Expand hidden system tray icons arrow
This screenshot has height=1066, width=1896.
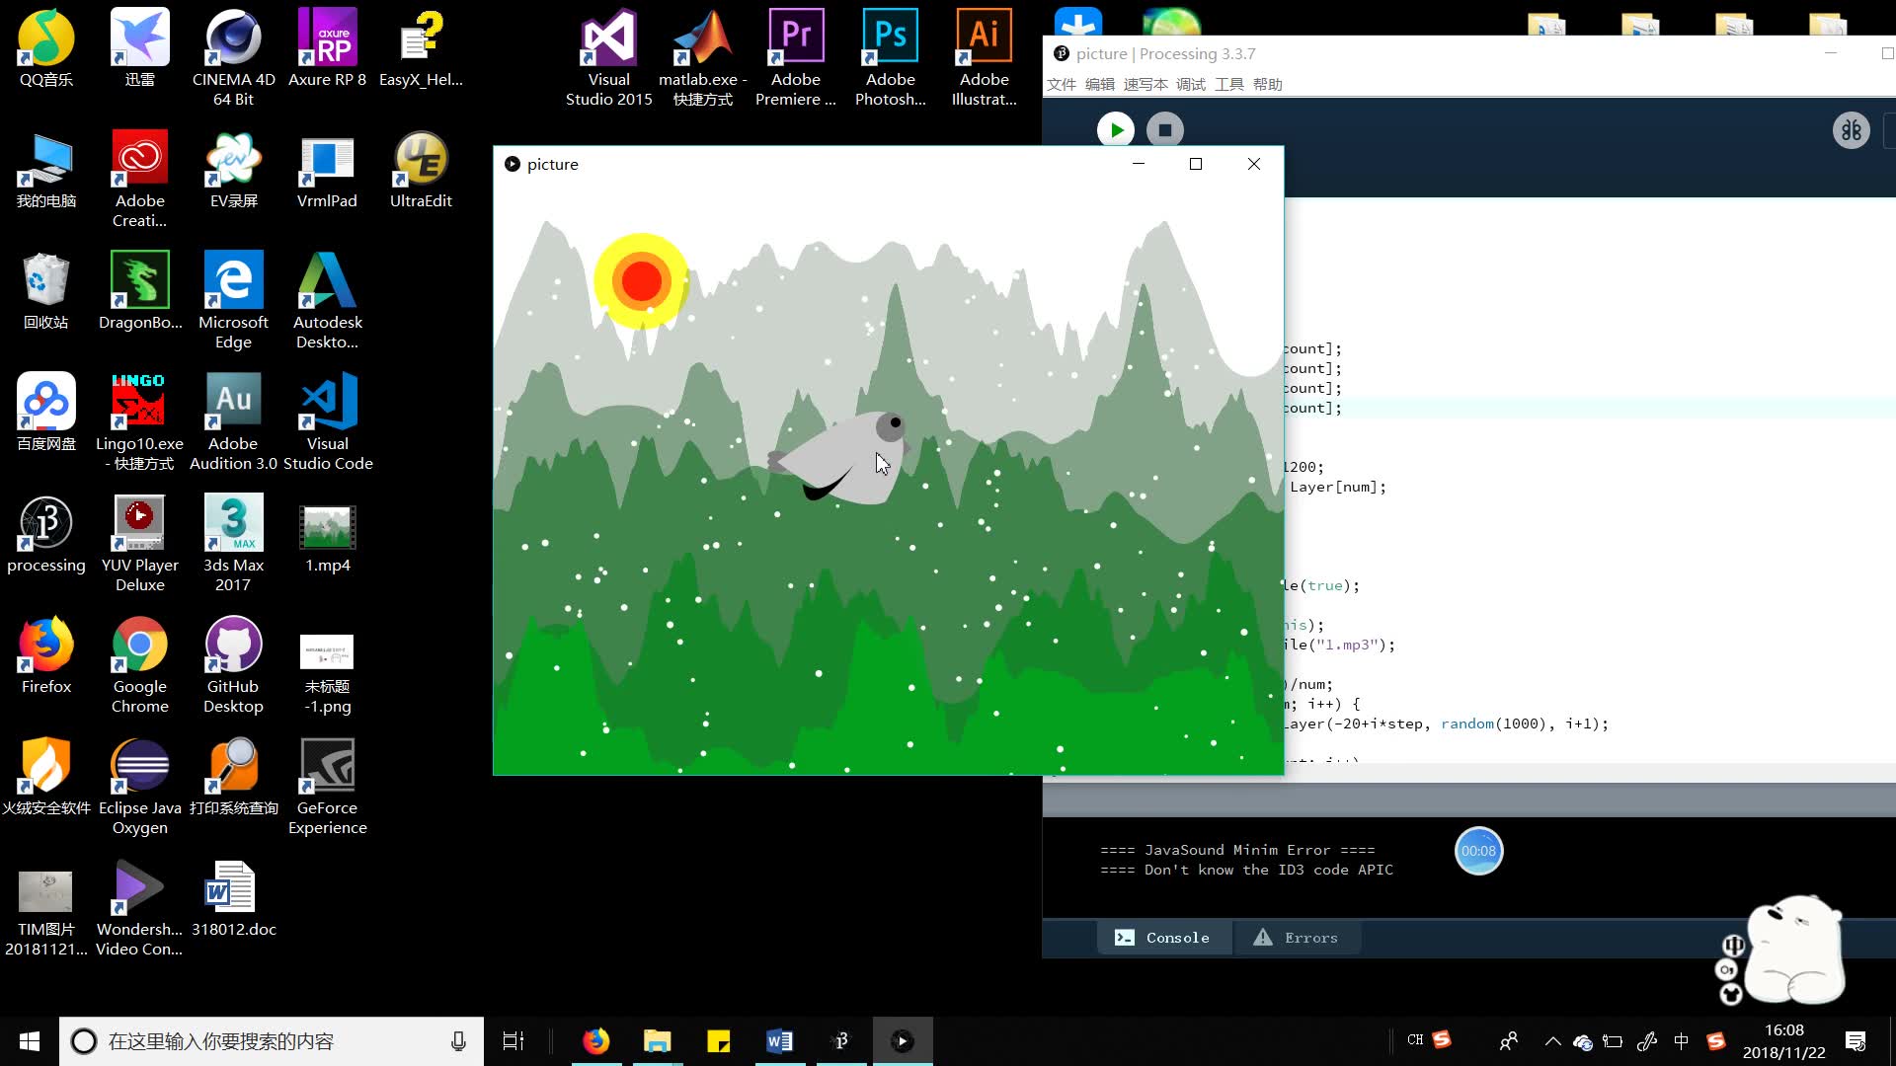pyautogui.click(x=1552, y=1041)
